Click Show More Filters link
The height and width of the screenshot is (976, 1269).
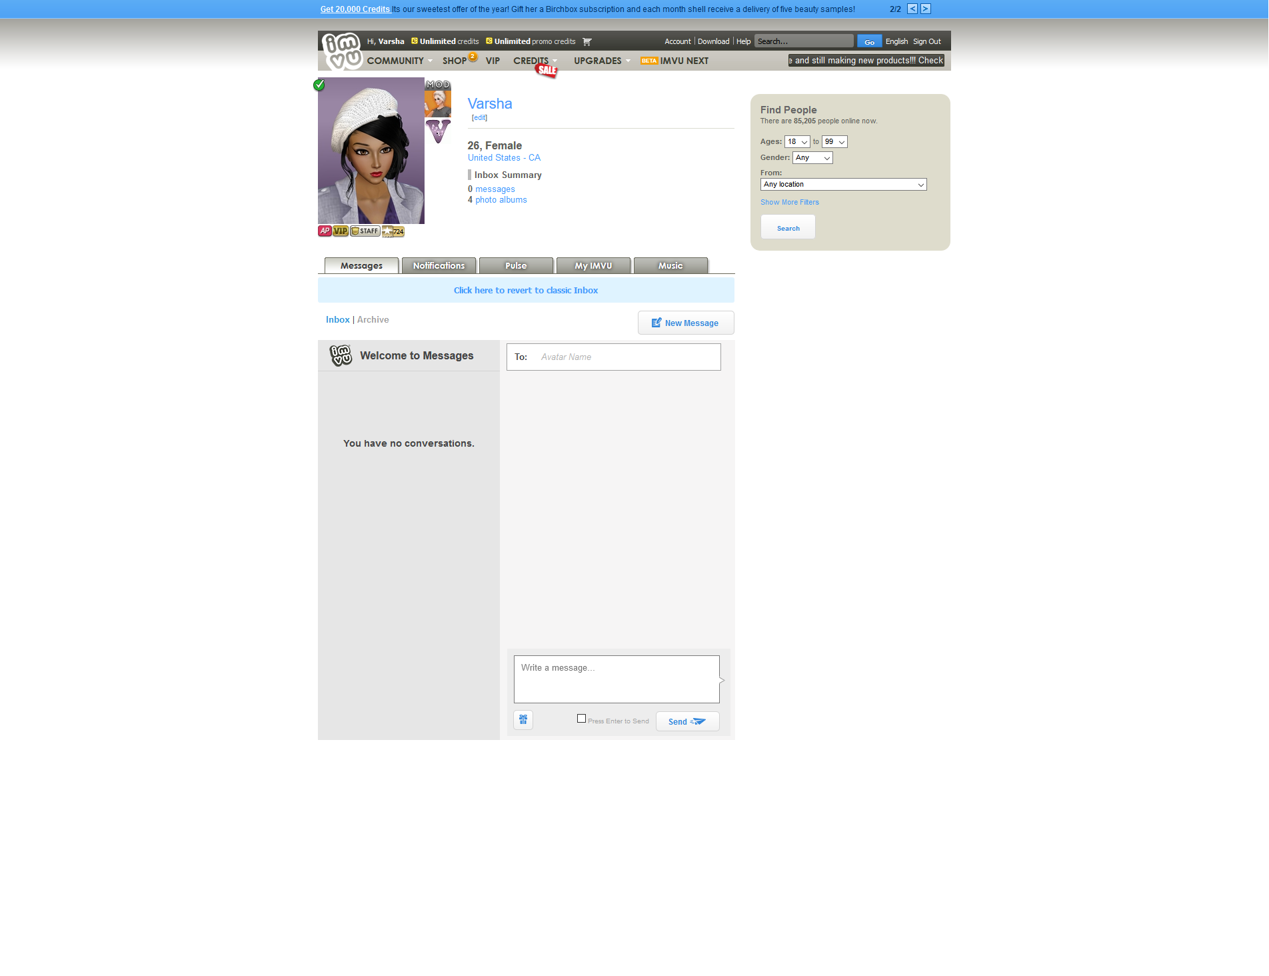pyautogui.click(x=790, y=202)
